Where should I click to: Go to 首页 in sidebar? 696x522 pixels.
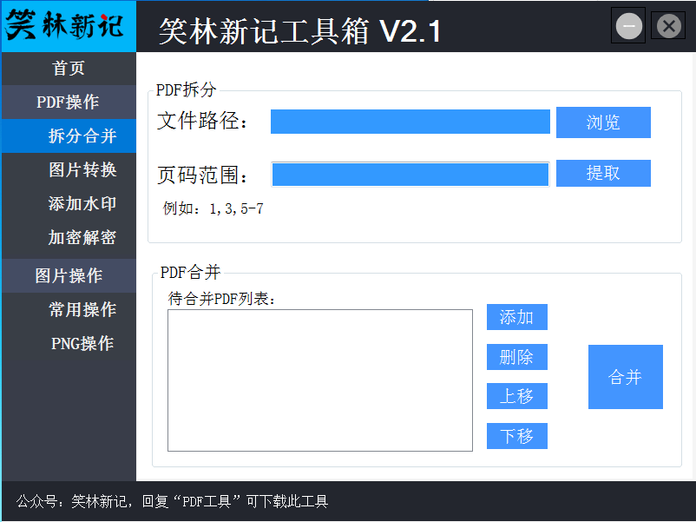[69, 69]
